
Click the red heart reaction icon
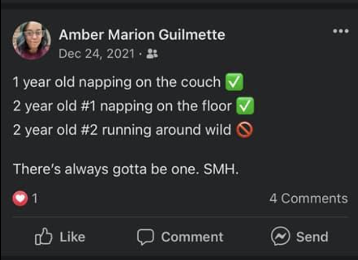(x=20, y=199)
